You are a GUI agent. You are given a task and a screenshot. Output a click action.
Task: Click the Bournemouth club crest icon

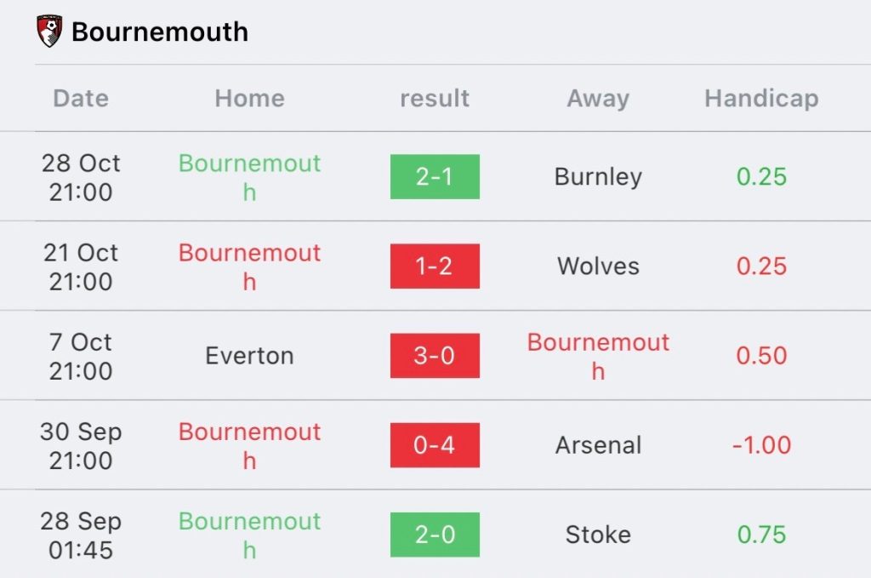[50, 31]
